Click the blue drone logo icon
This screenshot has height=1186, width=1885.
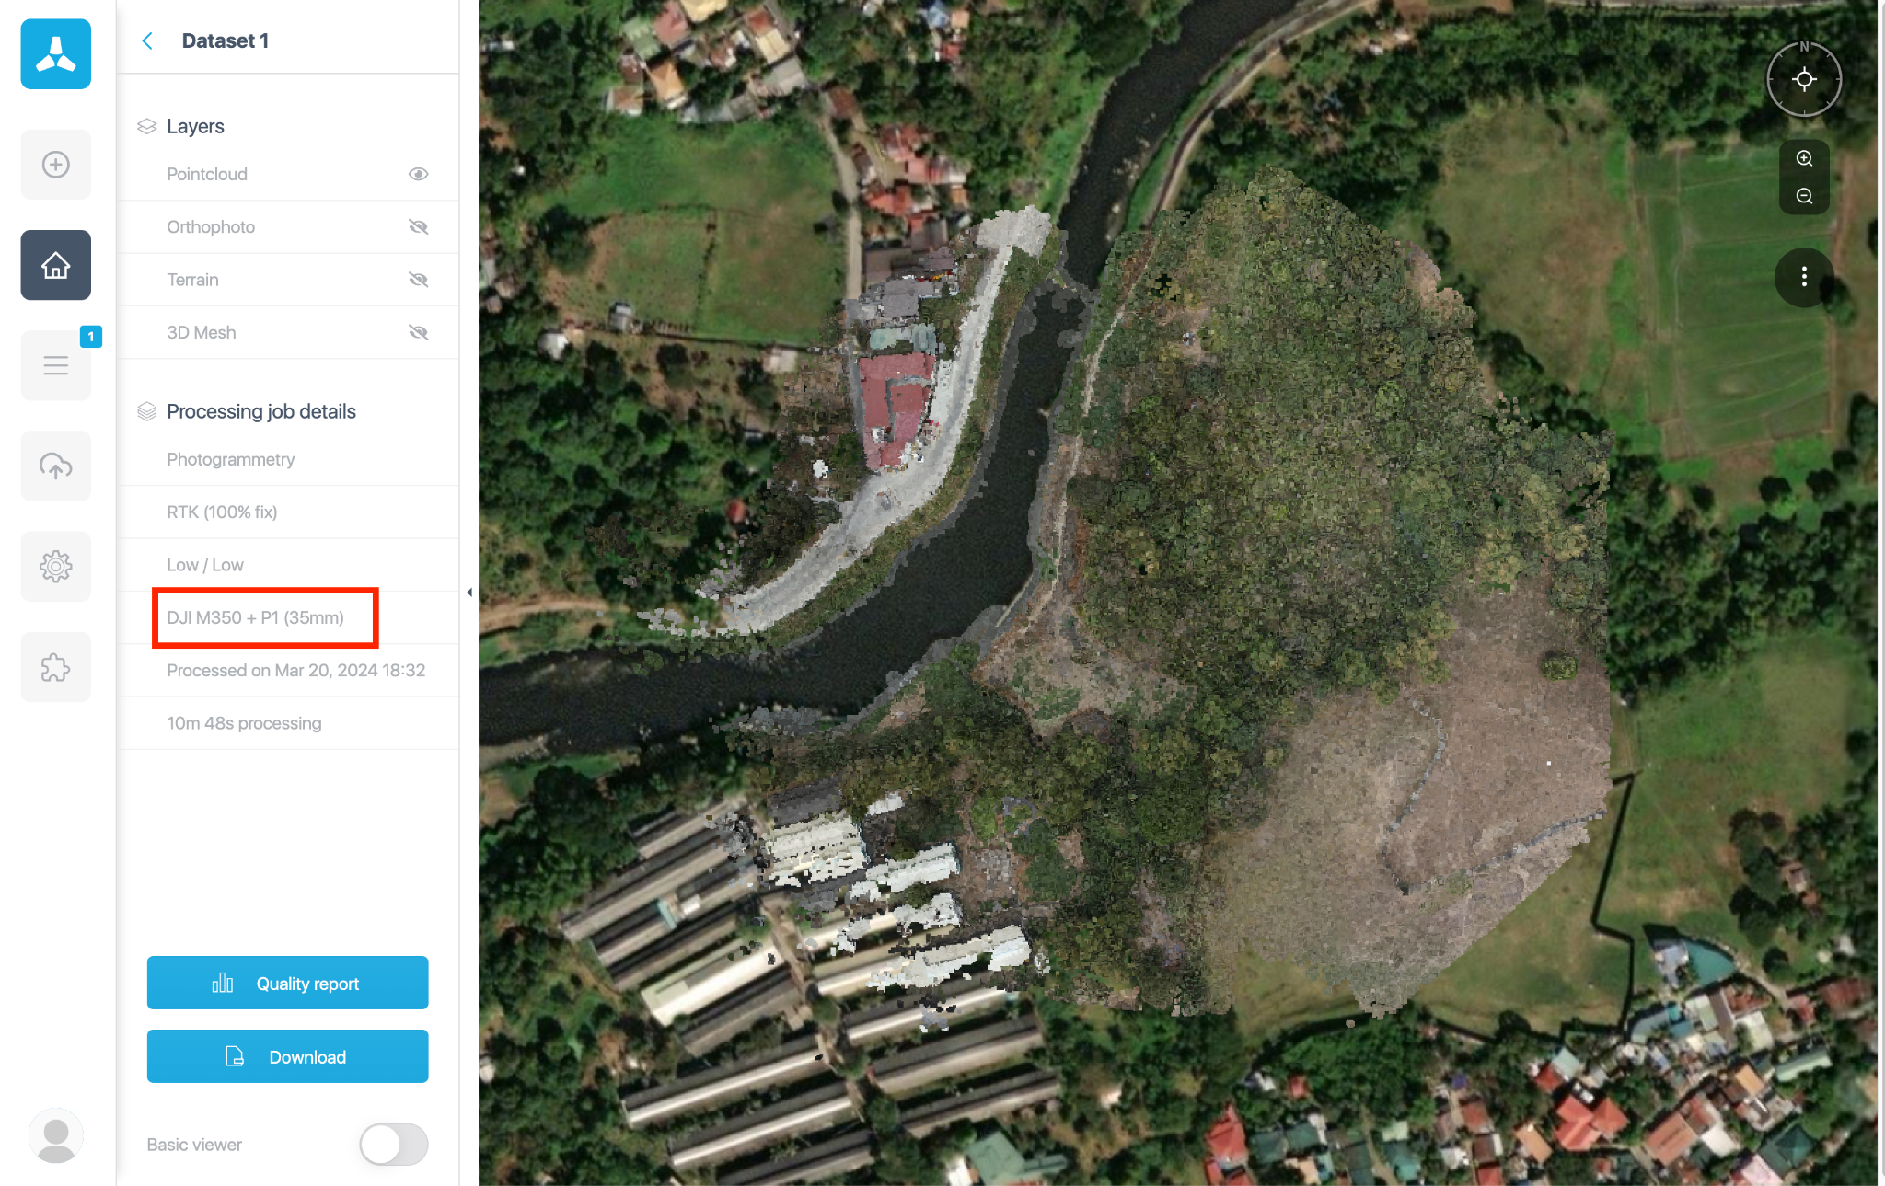pyautogui.click(x=56, y=54)
